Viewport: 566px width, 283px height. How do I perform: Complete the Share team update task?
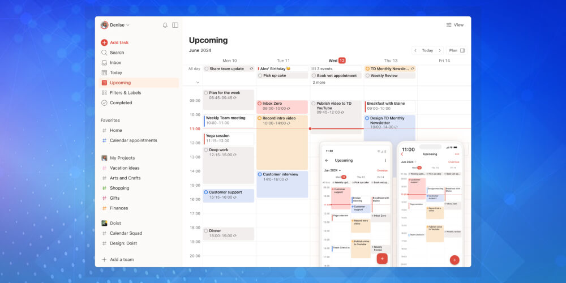(x=207, y=68)
